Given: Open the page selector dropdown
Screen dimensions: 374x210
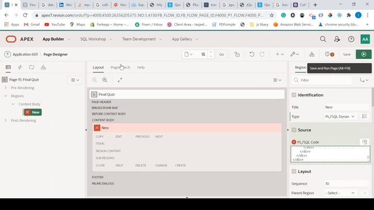Looking at the screenshot, I should (188, 54).
